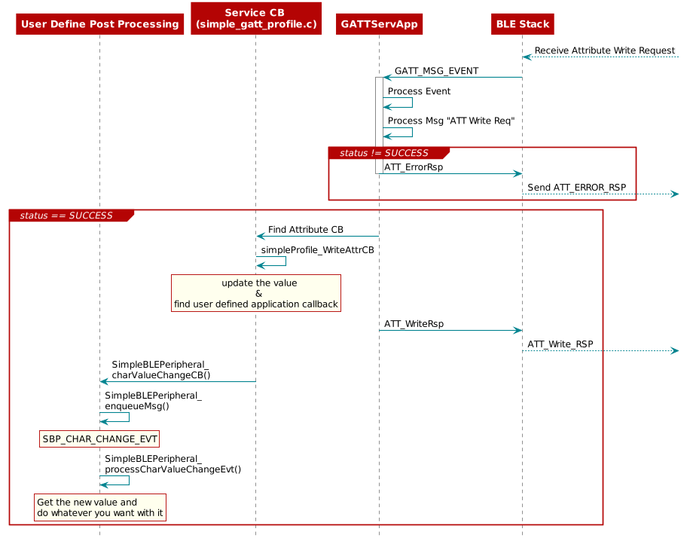The height and width of the screenshot is (544, 687).
Task: Select the GATTServApp participant box
Action: point(379,24)
